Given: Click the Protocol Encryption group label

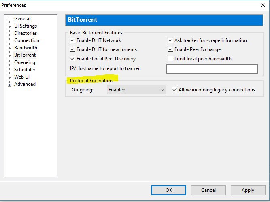Looking at the screenshot, I should pyautogui.click(x=91, y=81).
